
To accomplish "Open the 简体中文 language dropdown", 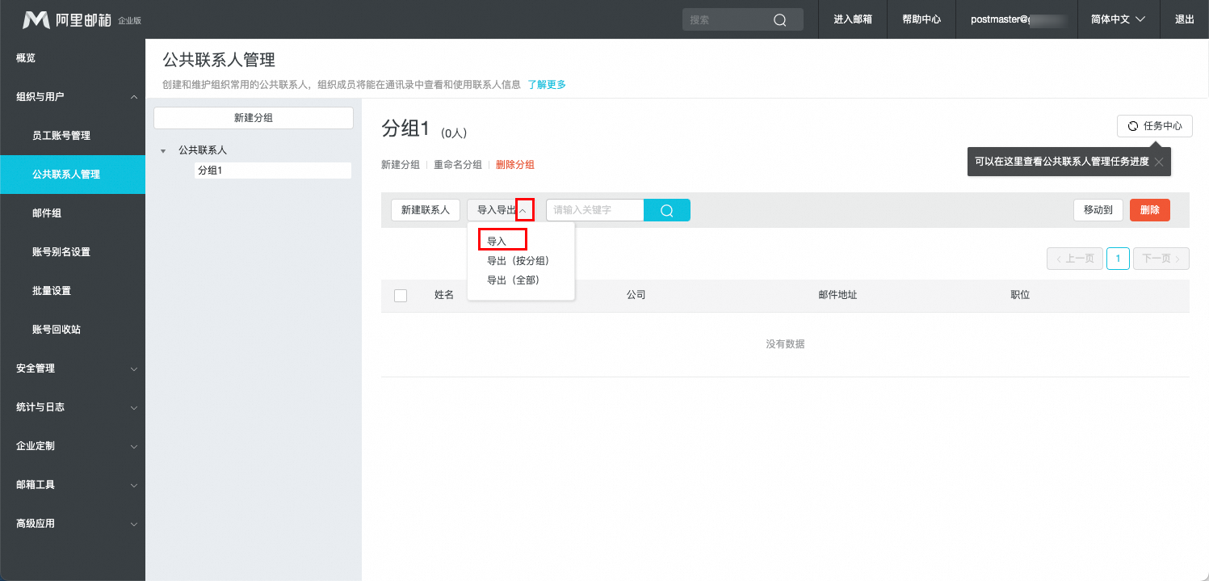I will pyautogui.click(x=1118, y=19).
